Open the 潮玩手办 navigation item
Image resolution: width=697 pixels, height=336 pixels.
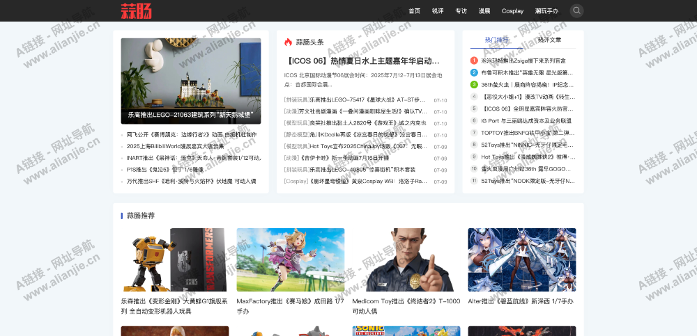click(546, 11)
